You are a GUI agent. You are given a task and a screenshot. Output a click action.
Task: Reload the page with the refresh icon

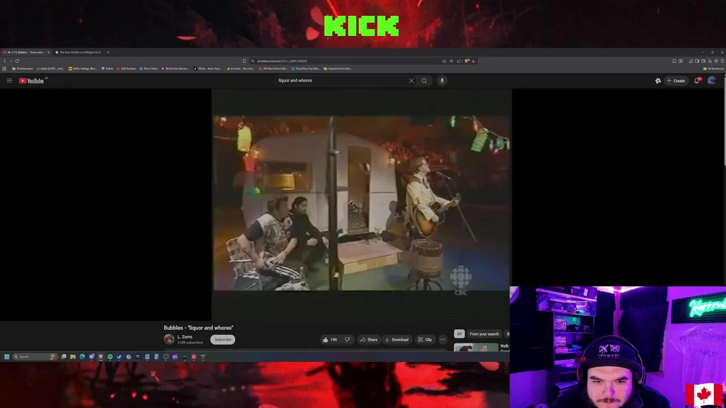pyautogui.click(x=17, y=61)
